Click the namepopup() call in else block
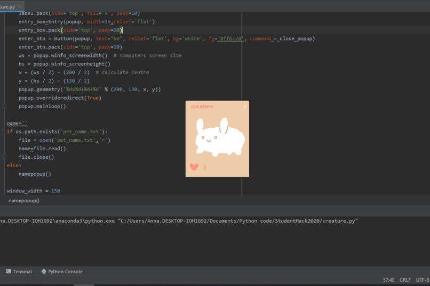430x286 pixels. (35, 174)
